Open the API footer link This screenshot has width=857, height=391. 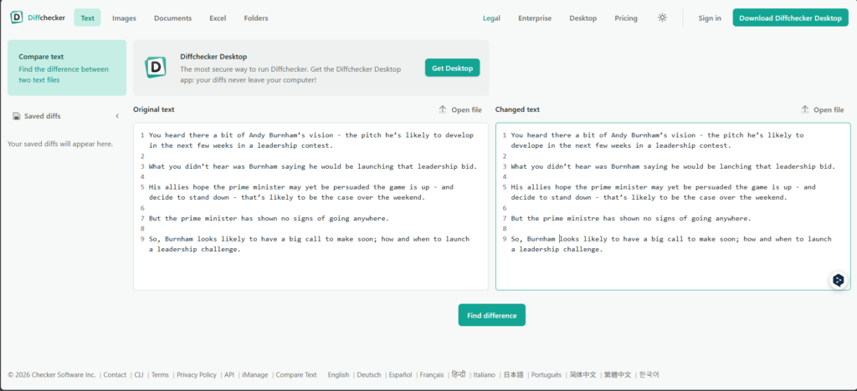229,374
